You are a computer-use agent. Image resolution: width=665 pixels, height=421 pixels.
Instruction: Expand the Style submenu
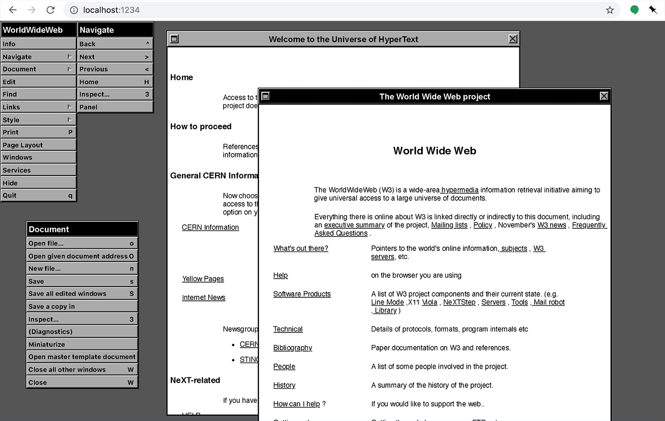pyautogui.click(x=38, y=120)
